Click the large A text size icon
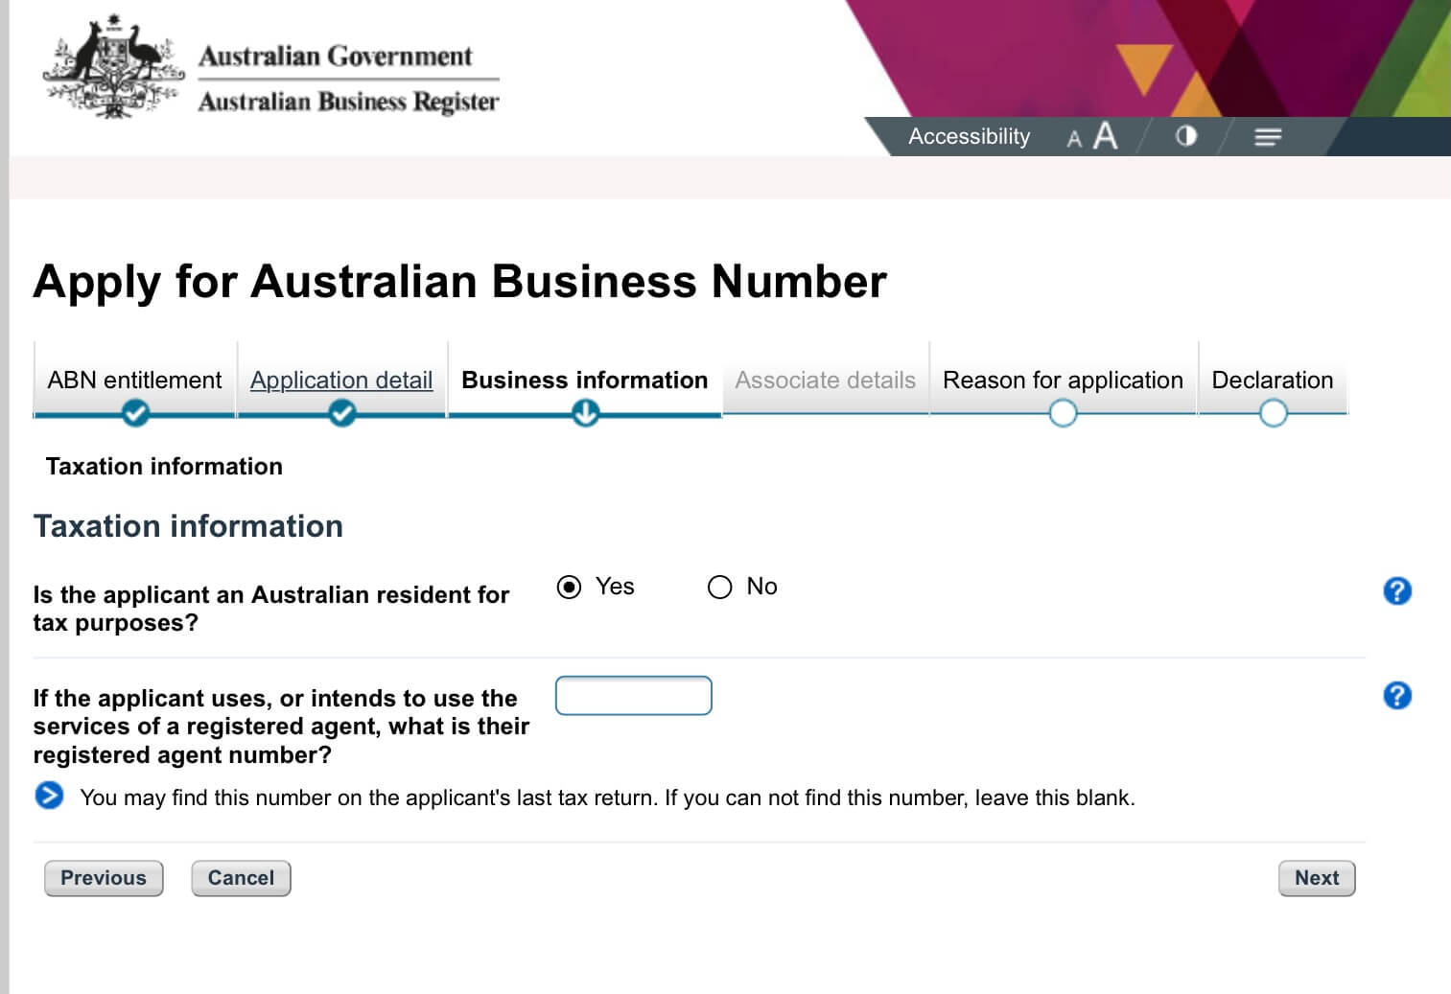The width and height of the screenshot is (1451, 994). click(1105, 136)
